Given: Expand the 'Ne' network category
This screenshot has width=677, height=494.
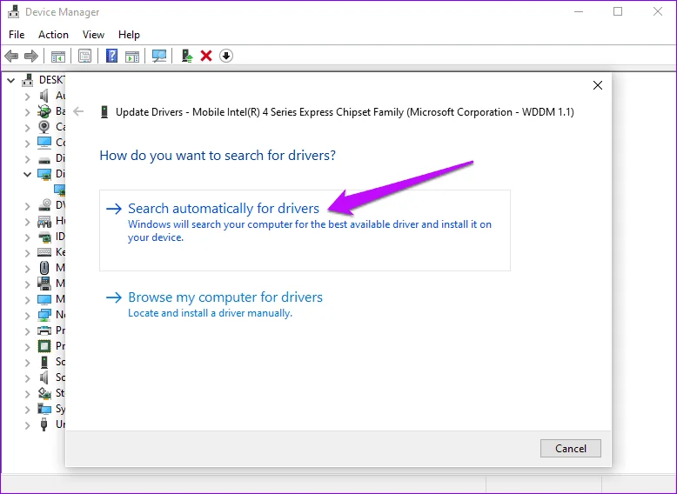Looking at the screenshot, I should point(27,316).
